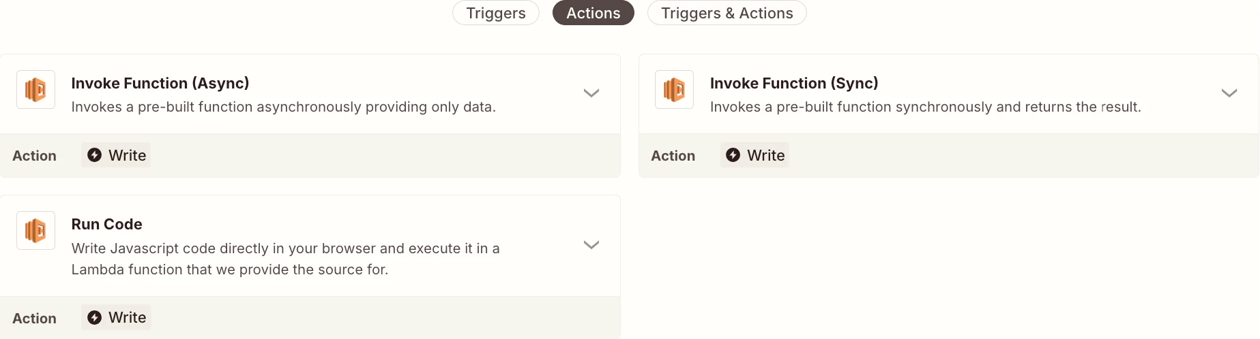Screen dimensions: 1260x339
Task: Click the Action label under Run Code
Action: (34, 319)
